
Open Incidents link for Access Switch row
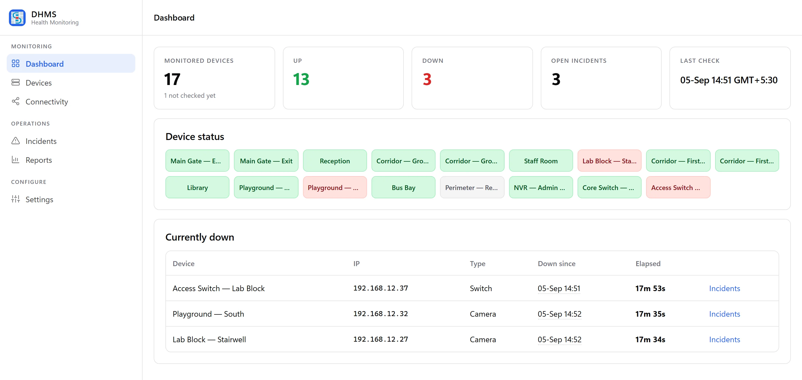[725, 288]
